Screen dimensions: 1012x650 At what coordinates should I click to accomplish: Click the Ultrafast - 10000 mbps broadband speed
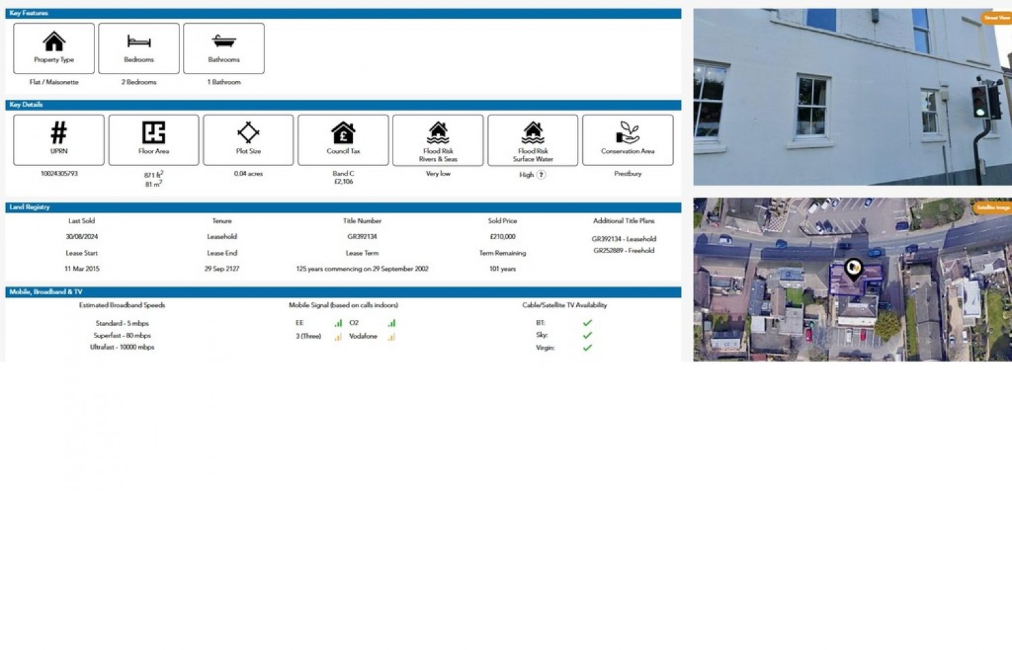pos(122,347)
